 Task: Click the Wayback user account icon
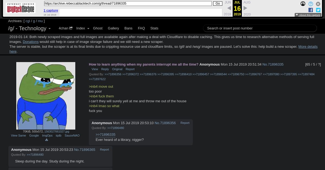click(303, 4)
